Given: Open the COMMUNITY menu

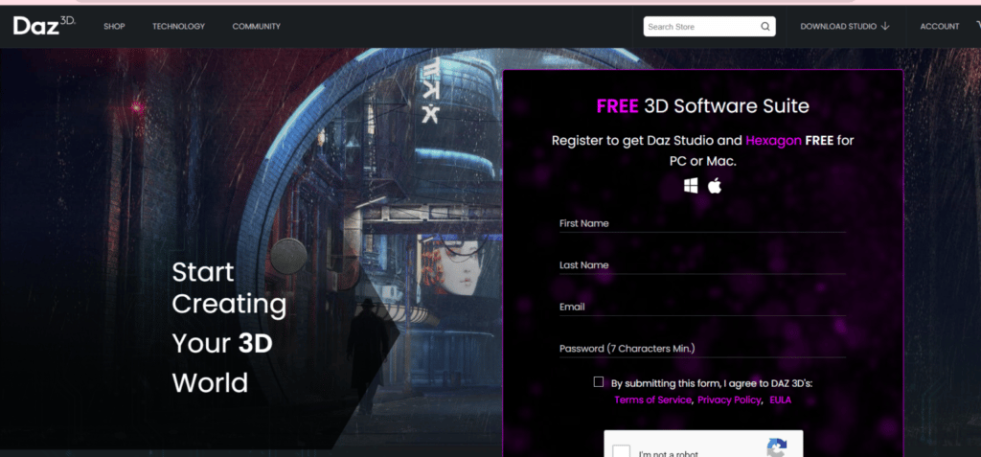Looking at the screenshot, I should (x=256, y=26).
